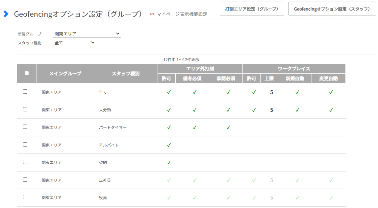Click faded 上限 value 5 in 役員 row

271,197
